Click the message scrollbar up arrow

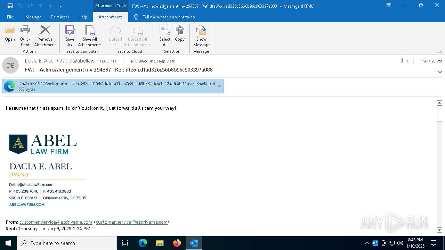439,103
